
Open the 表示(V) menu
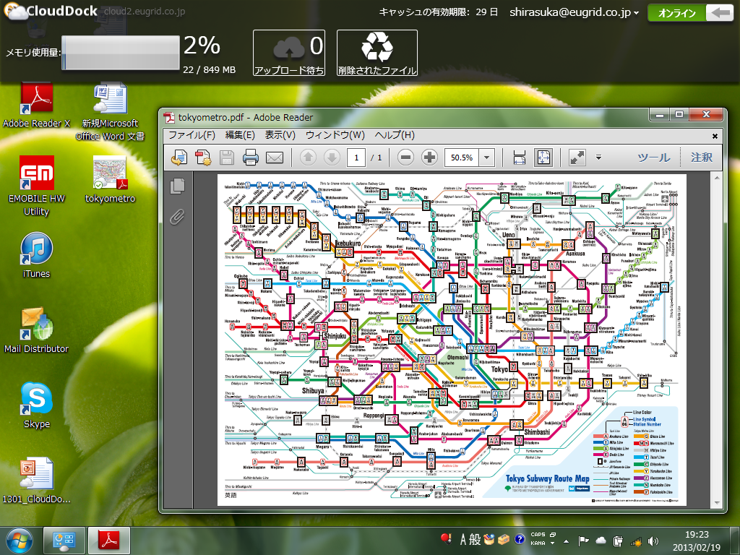[x=280, y=135]
